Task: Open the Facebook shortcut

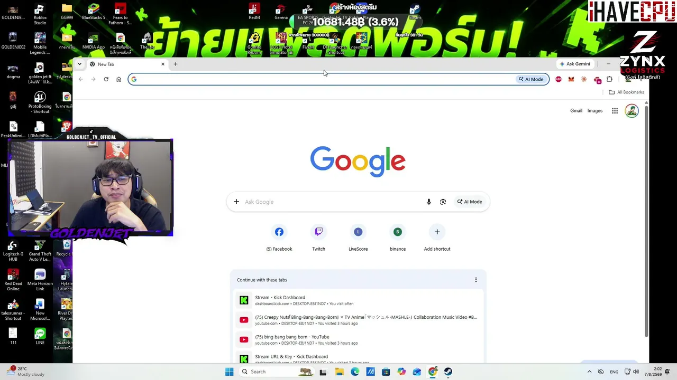Action: tap(279, 238)
